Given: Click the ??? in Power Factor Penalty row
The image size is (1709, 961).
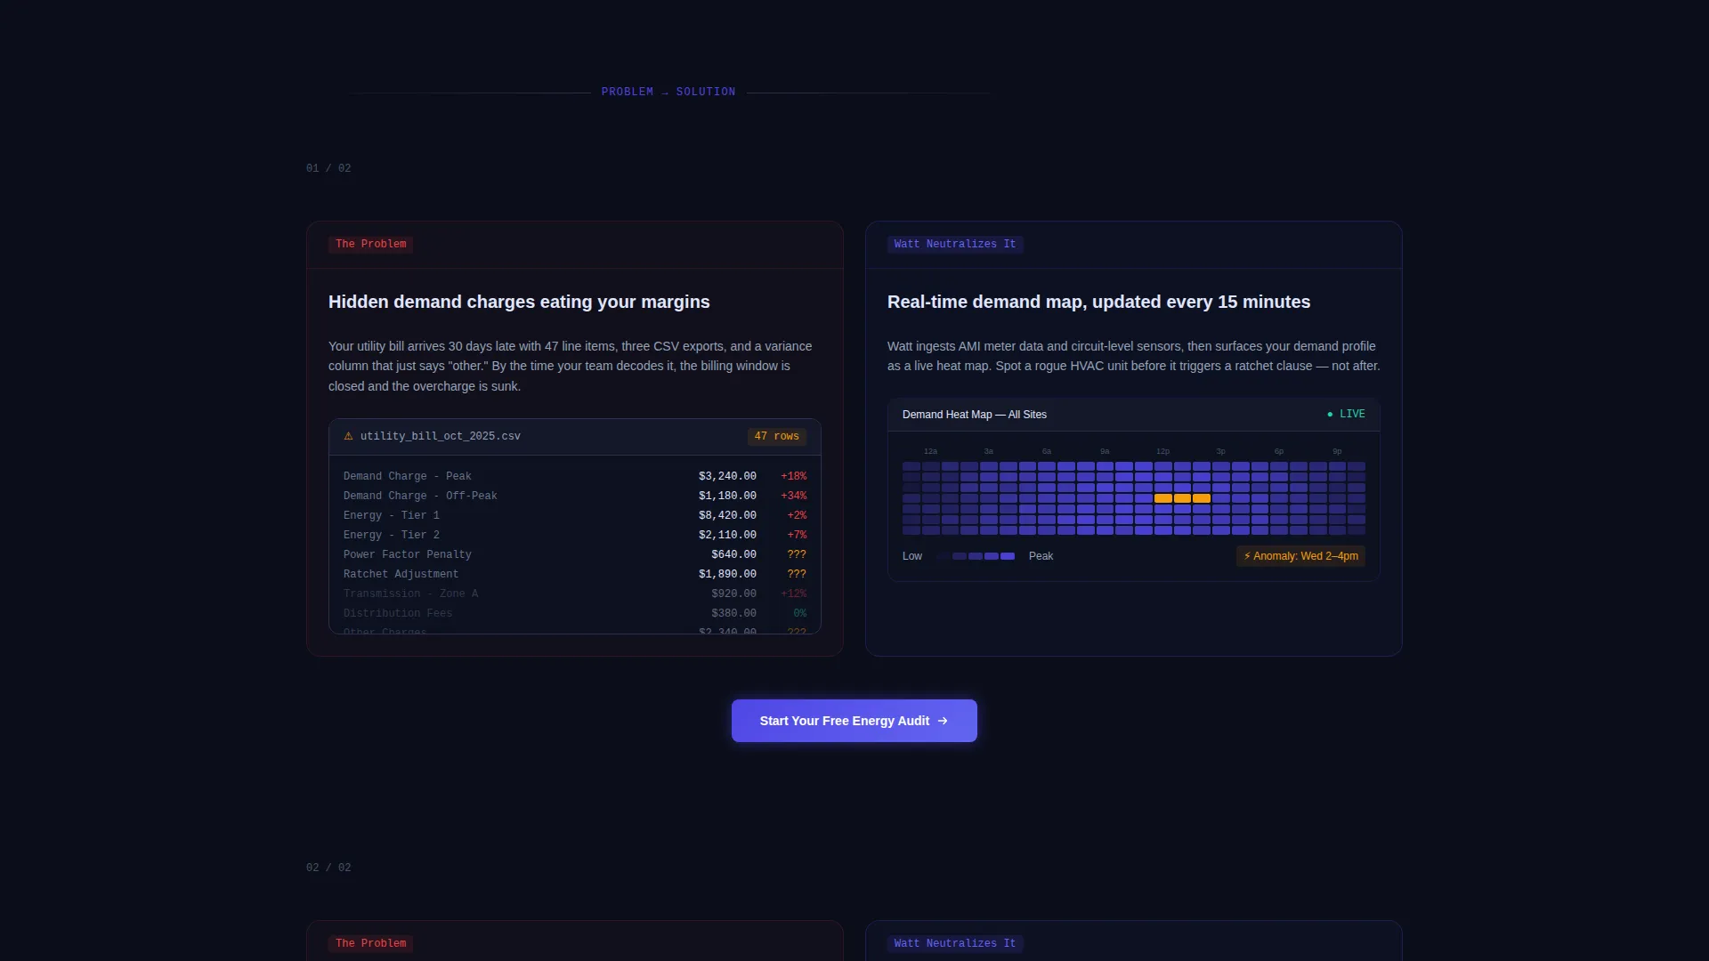Looking at the screenshot, I should tap(797, 554).
